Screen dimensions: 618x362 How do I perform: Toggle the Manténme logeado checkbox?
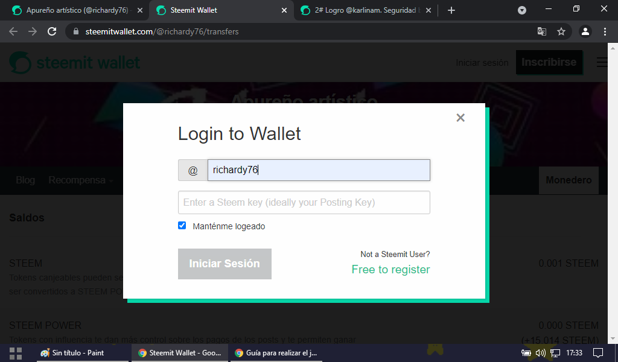tap(182, 225)
